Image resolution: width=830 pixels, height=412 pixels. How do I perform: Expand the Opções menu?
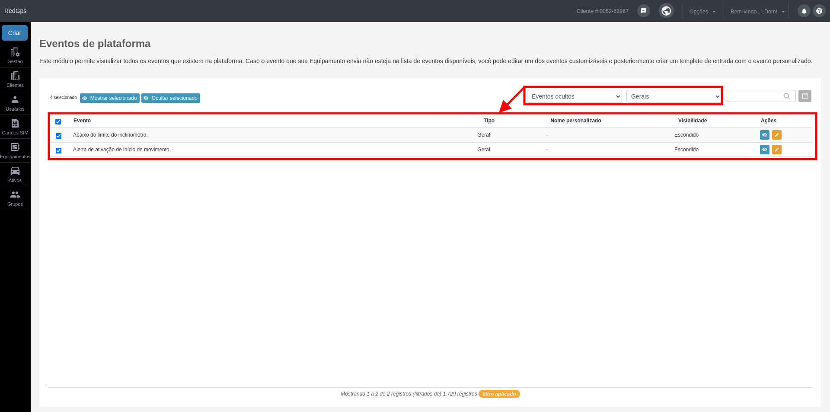tap(702, 12)
